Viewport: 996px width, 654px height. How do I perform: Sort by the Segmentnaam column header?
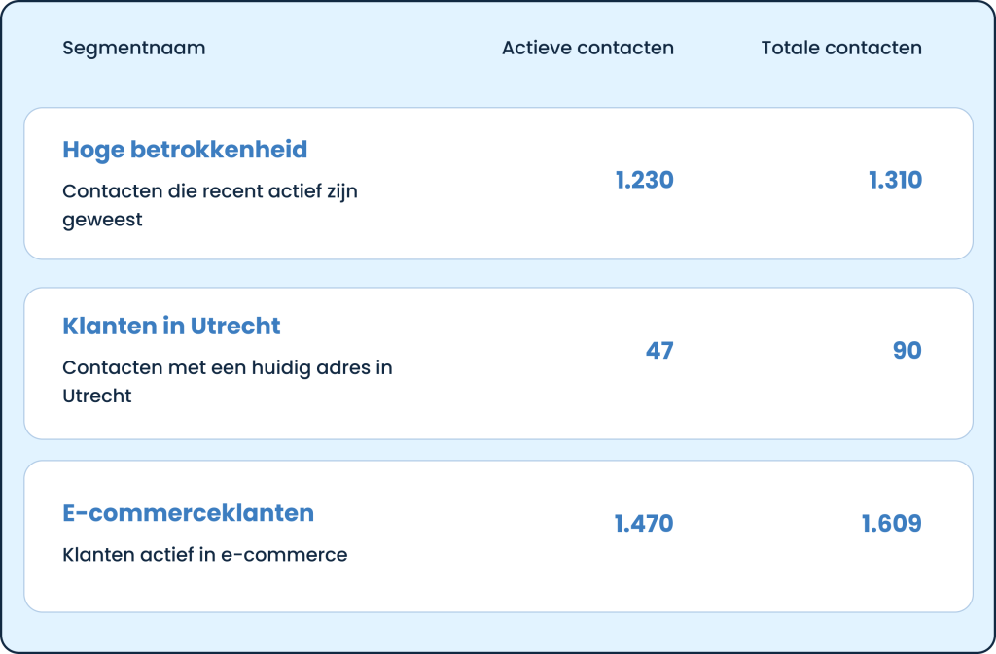[133, 48]
